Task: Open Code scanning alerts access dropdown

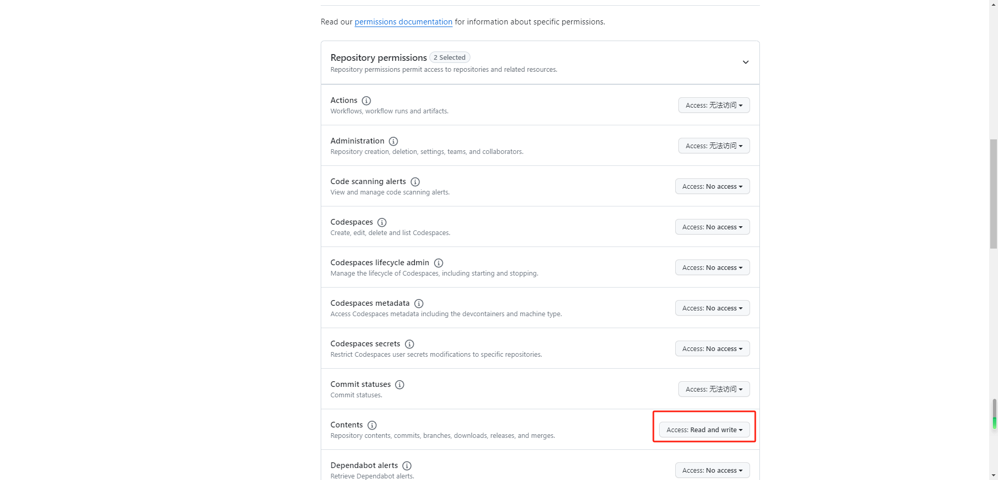Action: click(x=712, y=186)
